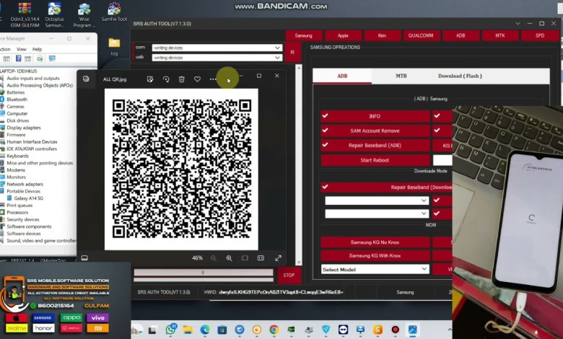
Task: Open the View menu in Device Manager
Action: click(x=22, y=49)
